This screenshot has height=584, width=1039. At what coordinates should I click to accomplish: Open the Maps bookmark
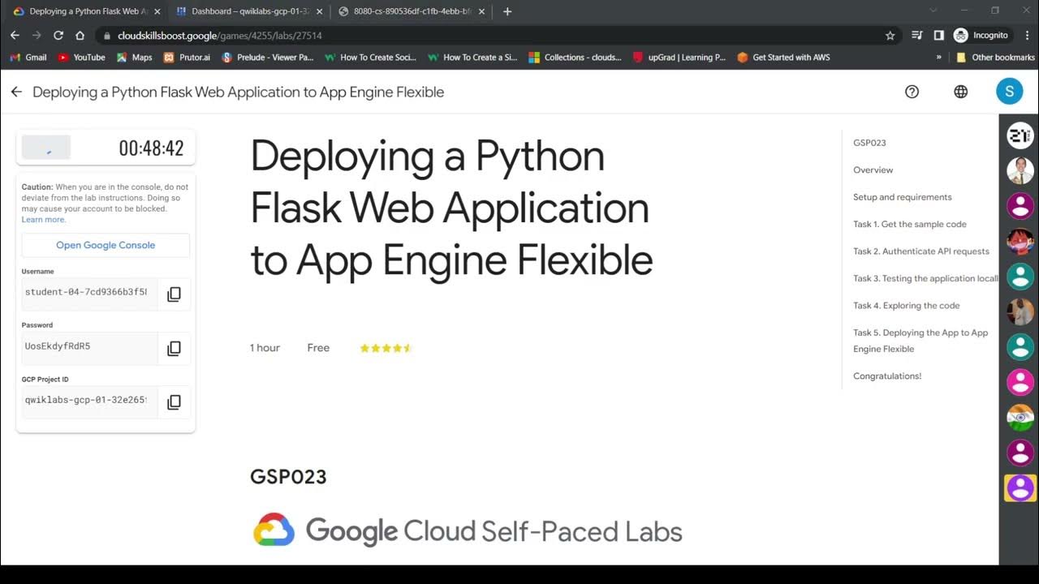coord(134,58)
